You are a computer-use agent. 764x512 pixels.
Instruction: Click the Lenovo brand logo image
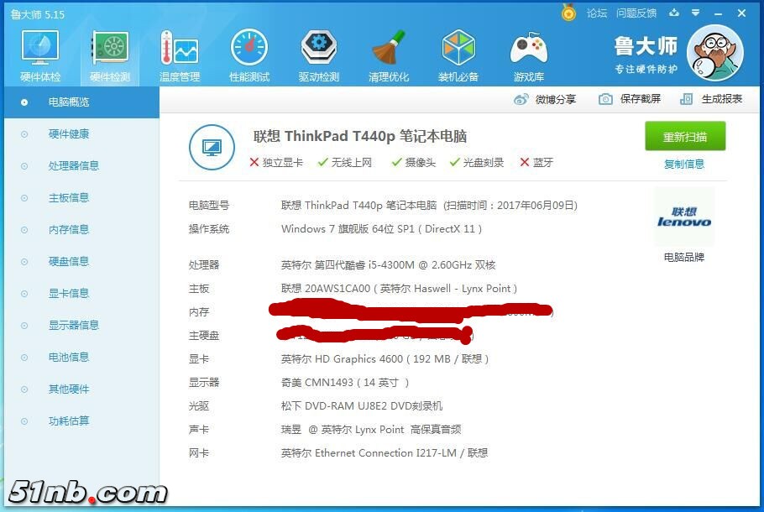(x=683, y=218)
